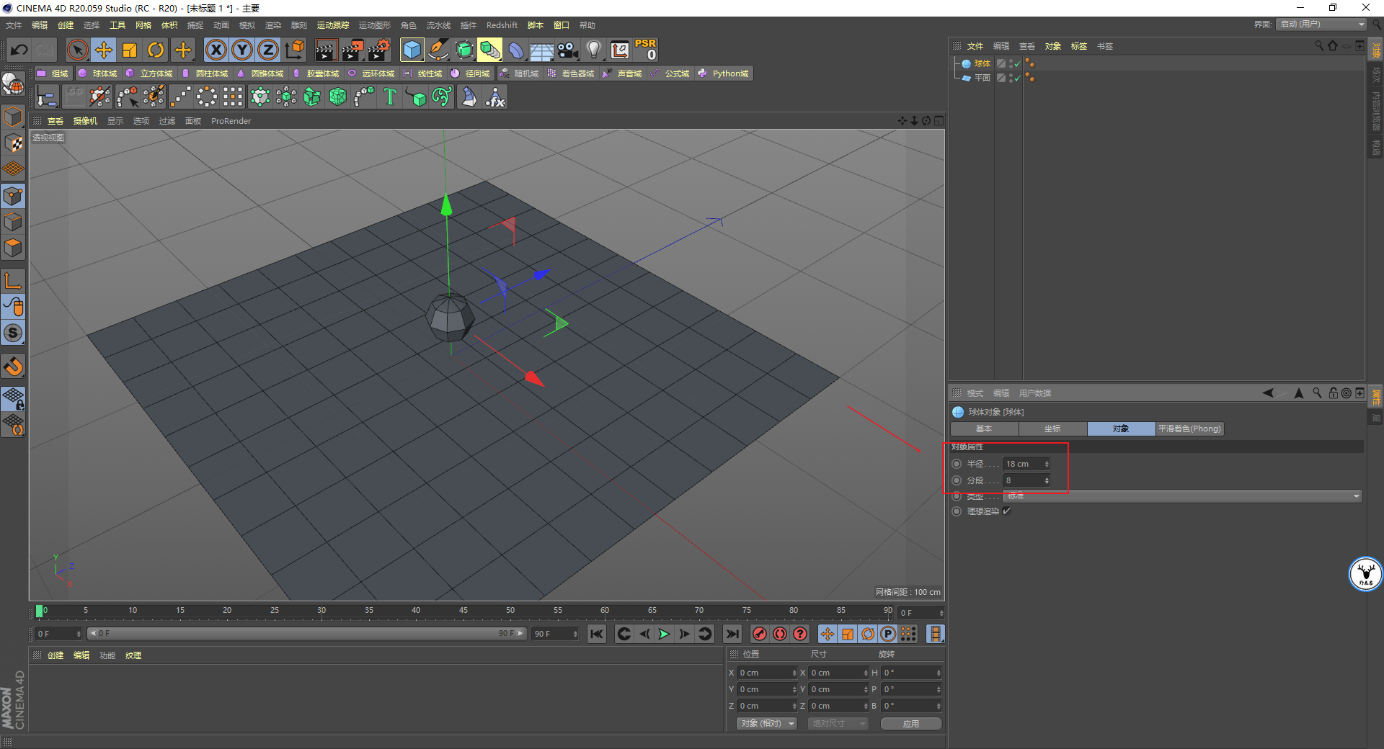Toggle Z axis lock
Viewport: 1384px width, 749px height.
268,50
